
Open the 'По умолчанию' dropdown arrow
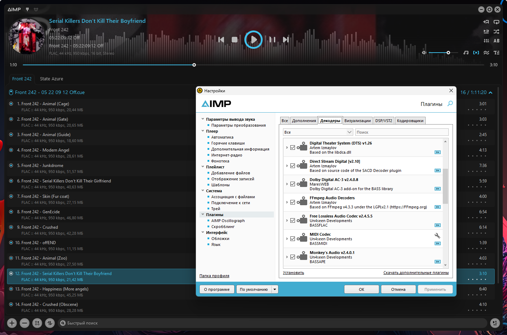click(275, 289)
